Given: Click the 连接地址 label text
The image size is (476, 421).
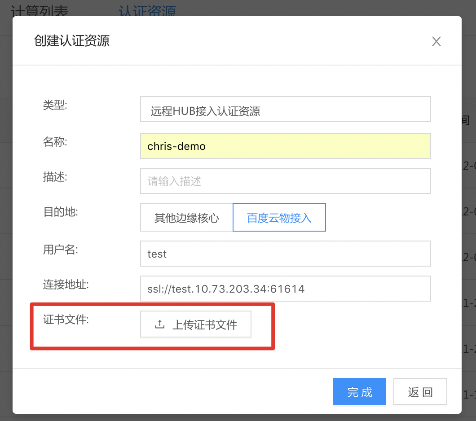Looking at the screenshot, I should tap(66, 284).
